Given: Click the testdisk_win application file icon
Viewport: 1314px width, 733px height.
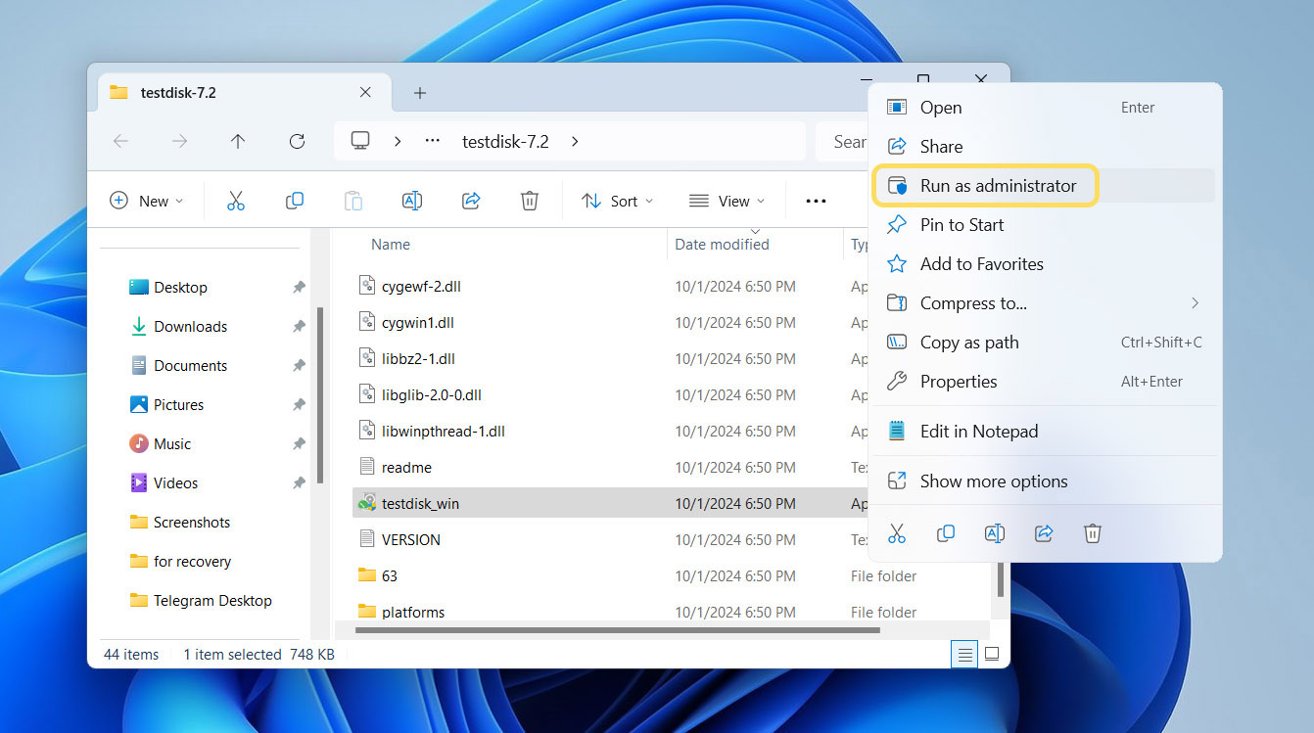Looking at the screenshot, I should (x=367, y=503).
